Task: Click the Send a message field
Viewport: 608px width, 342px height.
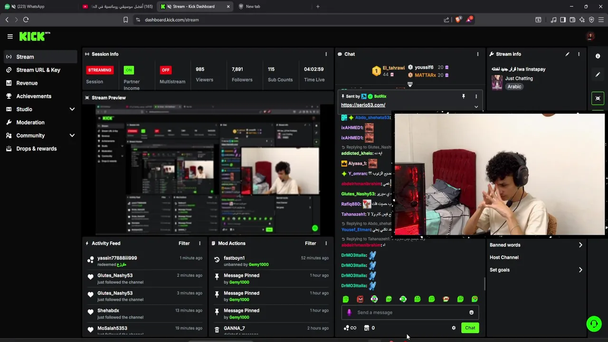Action: [409, 313]
